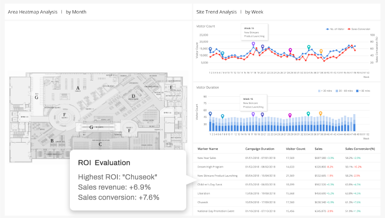Screen dimensions: 385x218
Task: Click the orange marker pin on Visitor Count chart
Action: coord(321,51)
